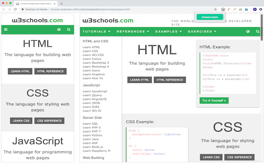The image size is (264, 165).
Task: Click the black circle icon at toolbar end
Action: (261, 9)
